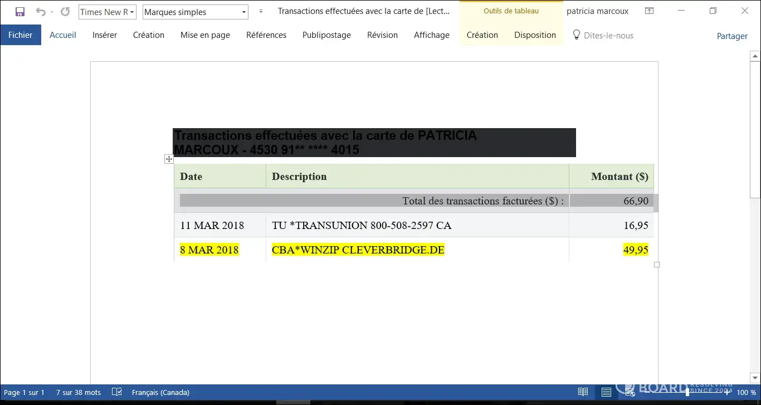Image resolution: width=761 pixels, height=405 pixels.
Task: Switch to Print Layout view icon
Action: tap(606, 392)
